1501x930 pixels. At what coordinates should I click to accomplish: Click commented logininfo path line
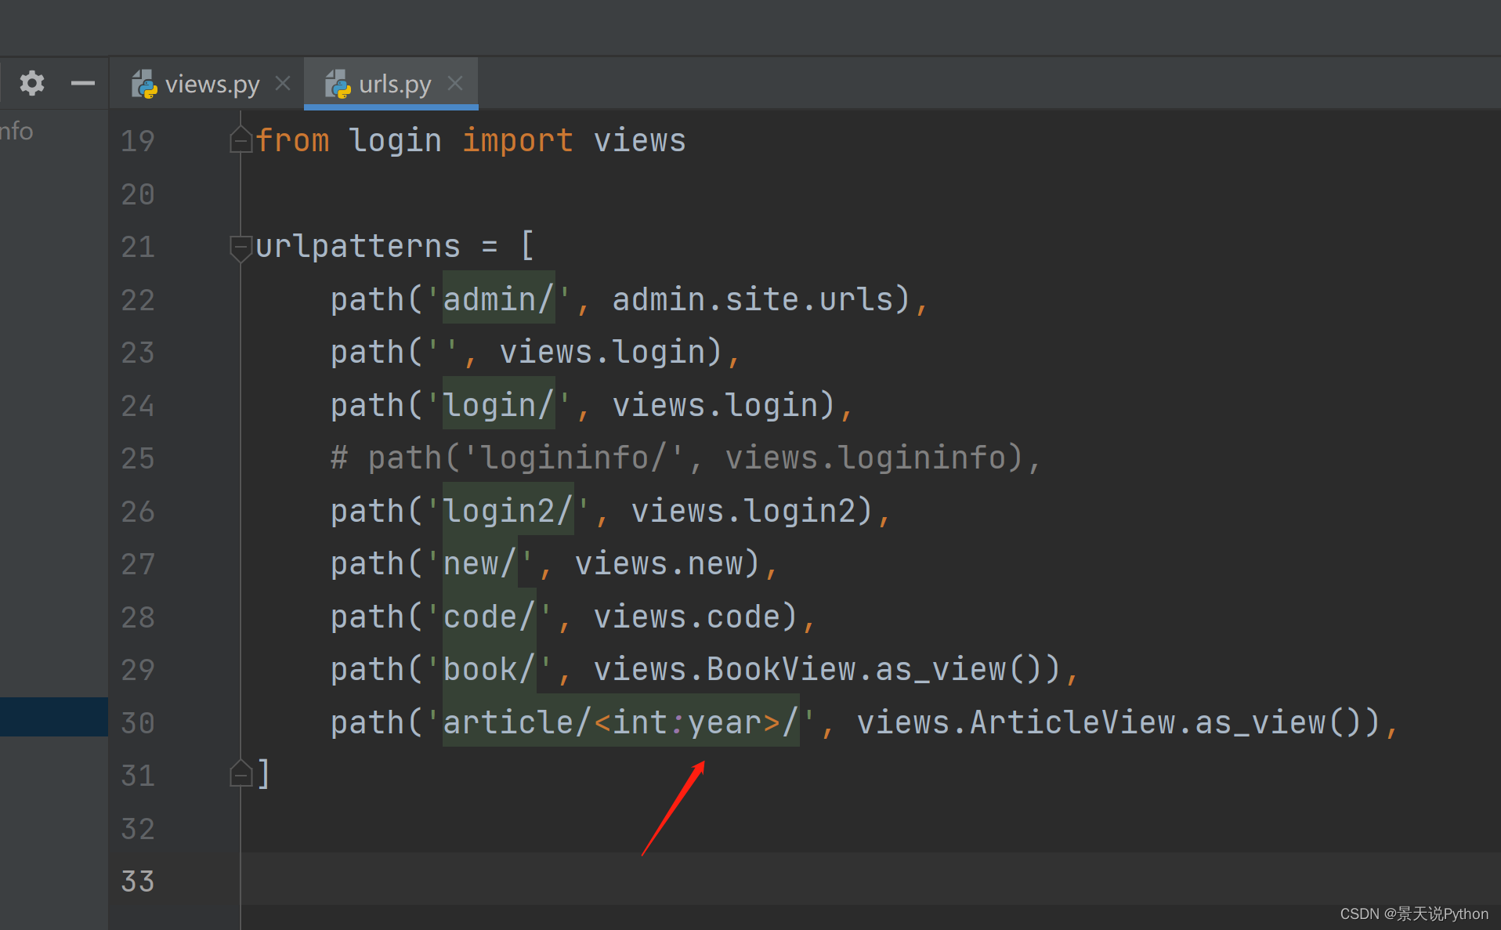tap(685, 458)
